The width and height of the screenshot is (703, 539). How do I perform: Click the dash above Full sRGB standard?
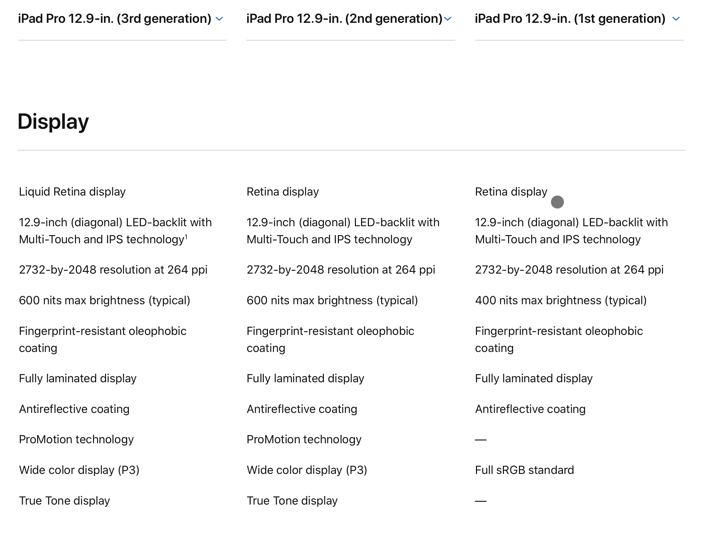[481, 440]
